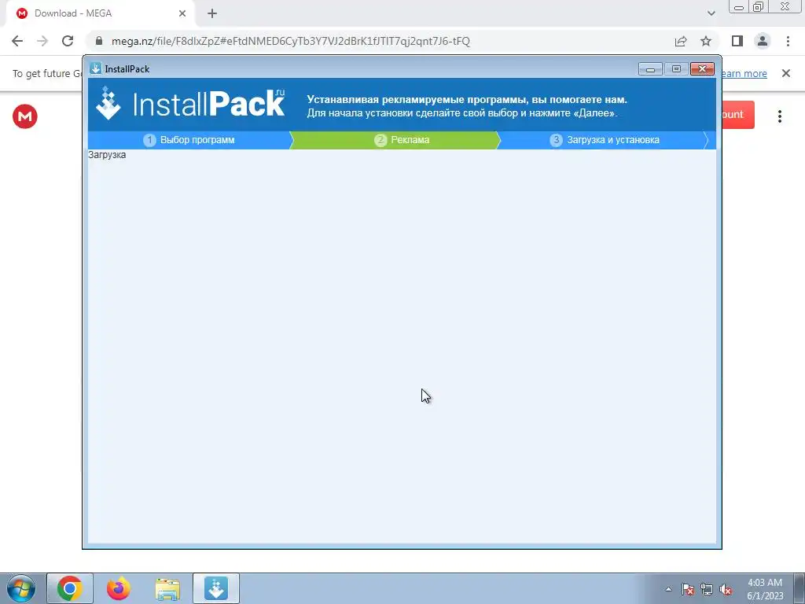Go to step 3 Загрузка и установка

coord(604,140)
